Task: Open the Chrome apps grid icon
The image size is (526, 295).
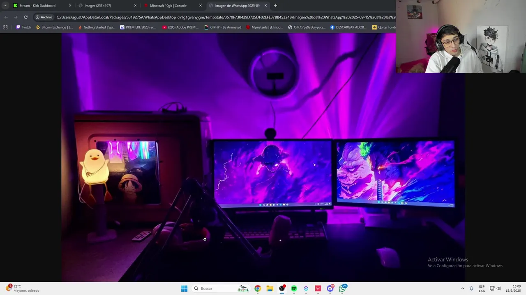Action: (x=5, y=27)
